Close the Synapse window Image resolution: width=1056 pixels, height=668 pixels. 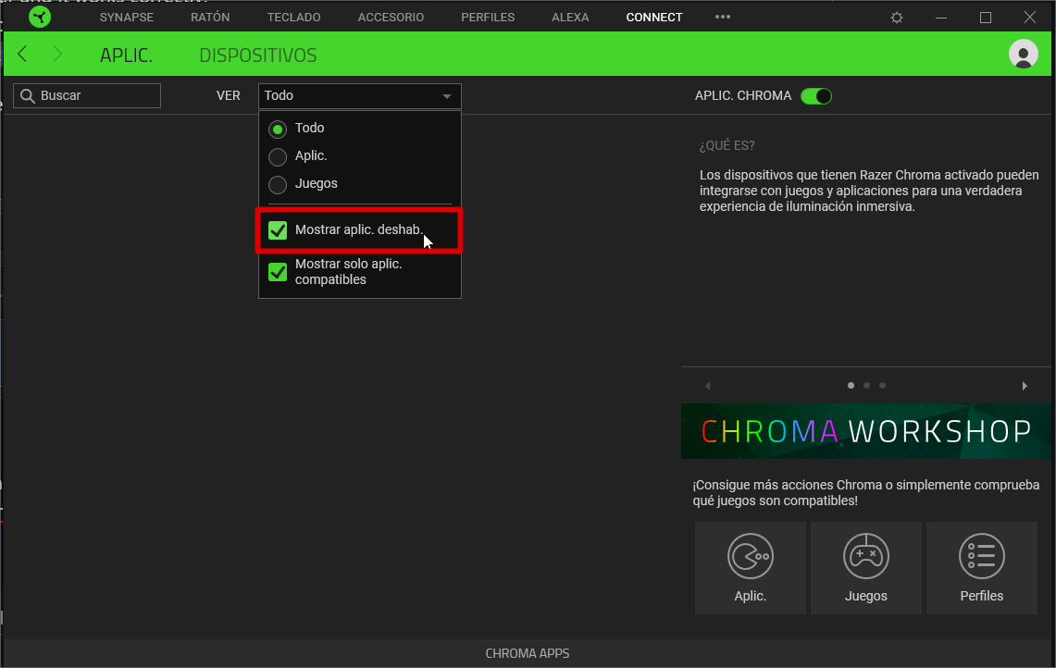(x=1030, y=18)
